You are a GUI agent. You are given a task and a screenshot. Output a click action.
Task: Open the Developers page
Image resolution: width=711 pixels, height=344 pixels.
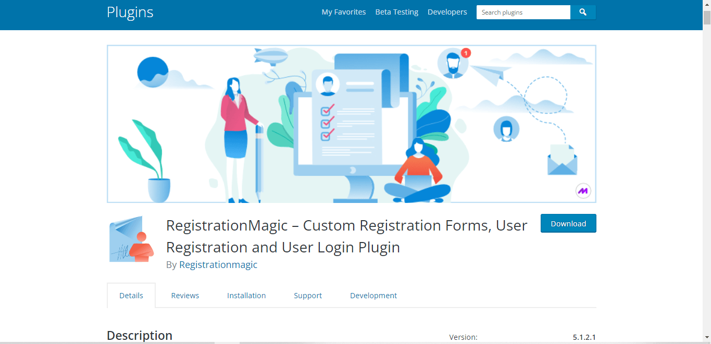tap(447, 11)
